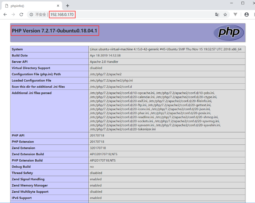Click the PHP Extension Build label
Viewport: 255px width, 203px height.
[27, 160]
